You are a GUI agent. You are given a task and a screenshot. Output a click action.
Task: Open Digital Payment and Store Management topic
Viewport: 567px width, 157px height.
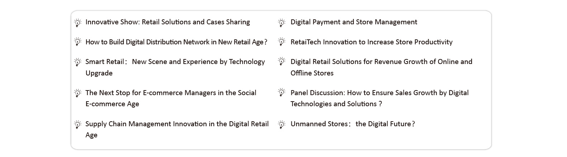(354, 22)
